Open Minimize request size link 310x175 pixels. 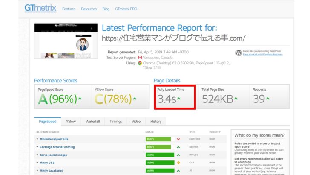tap(54, 139)
